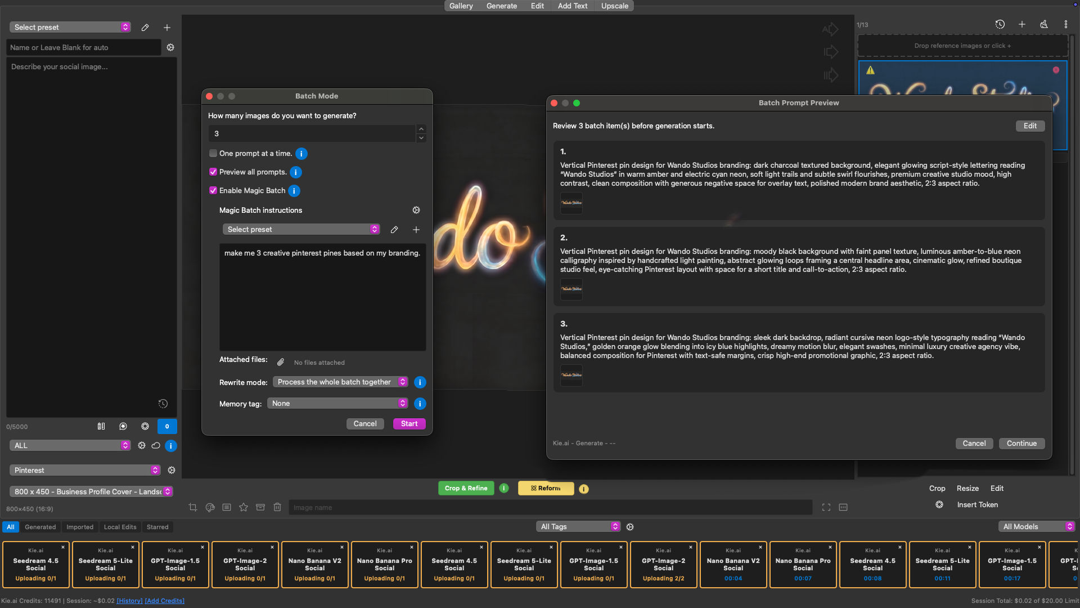Click the prompt library book icon under description
1080x608 pixels.
pyautogui.click(x=101, y=426)
